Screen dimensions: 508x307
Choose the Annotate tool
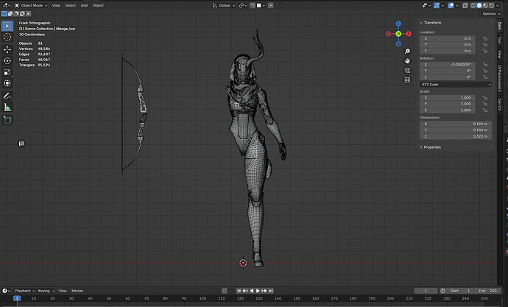pyautogui.click(x=7, y=96)
